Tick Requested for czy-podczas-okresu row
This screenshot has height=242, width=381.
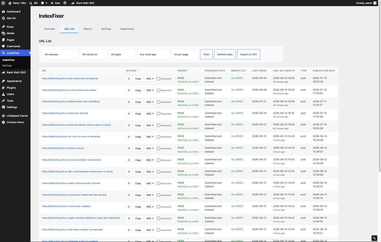coord(158,125)
